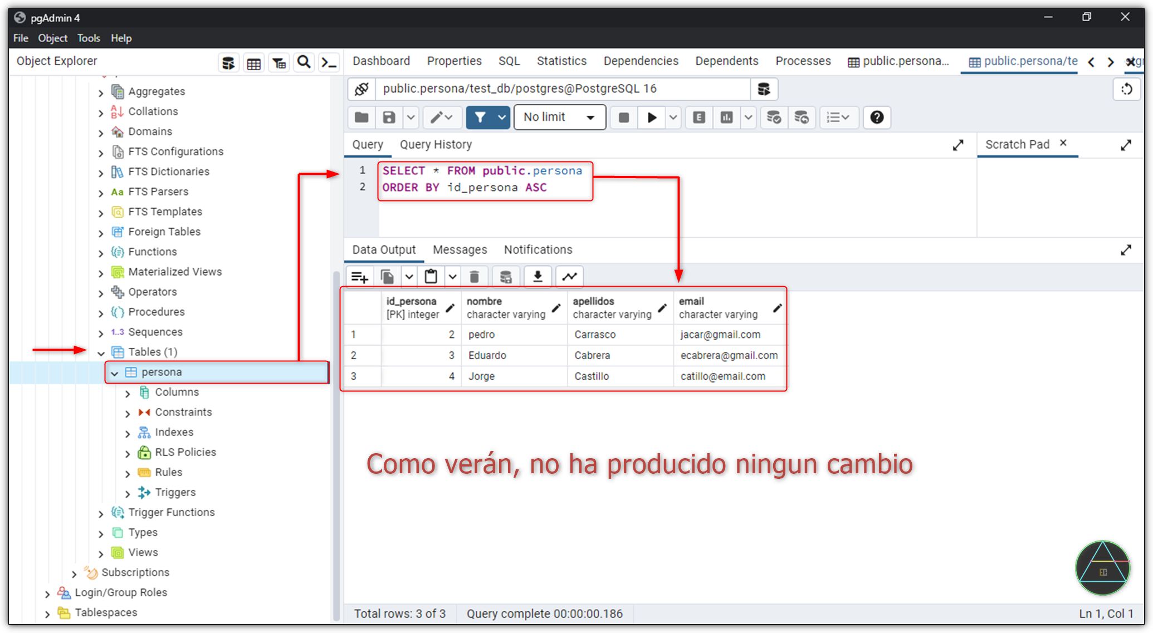Switch to the Messages tab
This screenshot has width=1153, height=633.
click(460, 249)
